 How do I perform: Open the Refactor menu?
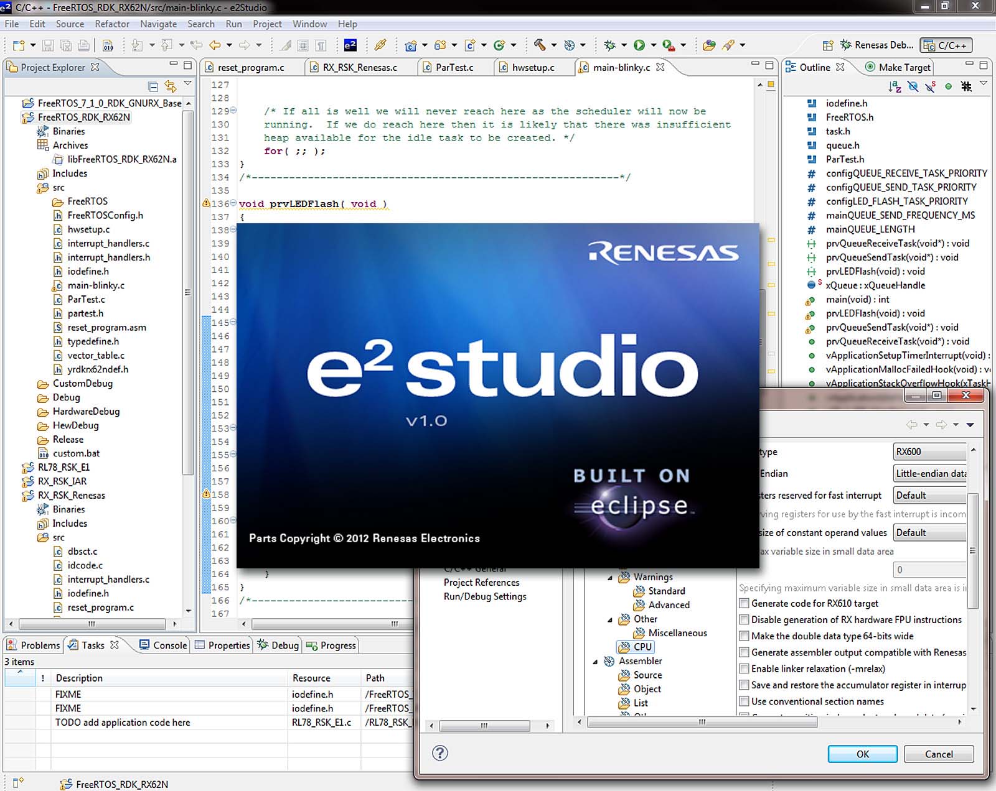[x=112, y=24]
